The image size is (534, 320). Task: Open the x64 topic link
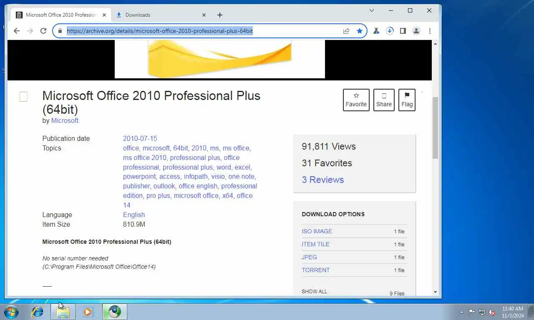tap(228, 195)
